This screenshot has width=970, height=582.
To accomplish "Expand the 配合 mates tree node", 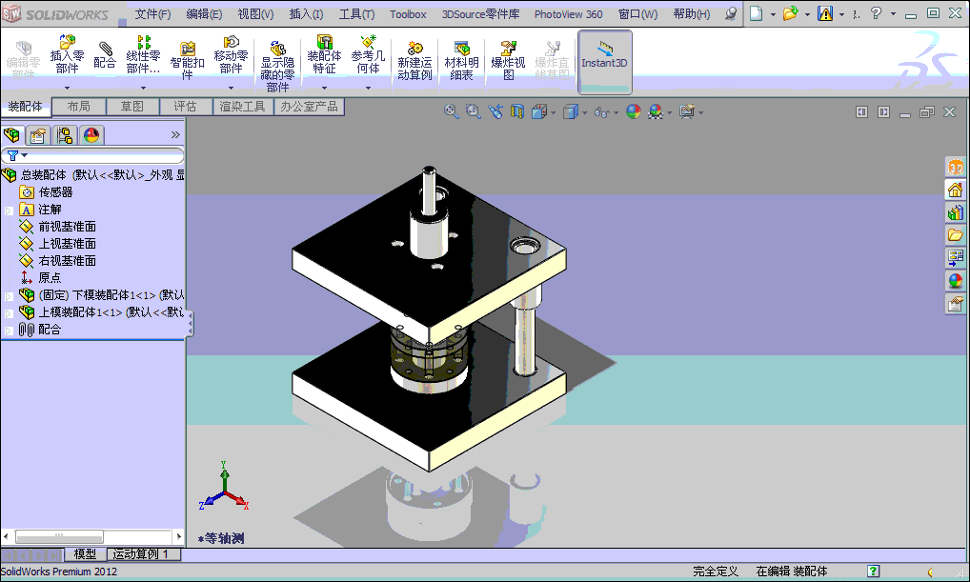I will [x=9, y=331].
